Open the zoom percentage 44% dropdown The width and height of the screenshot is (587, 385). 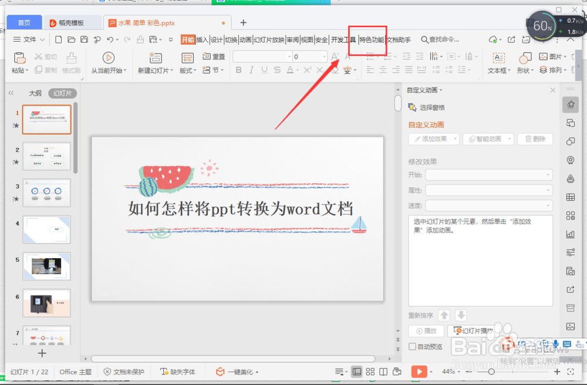pos(451,372)
